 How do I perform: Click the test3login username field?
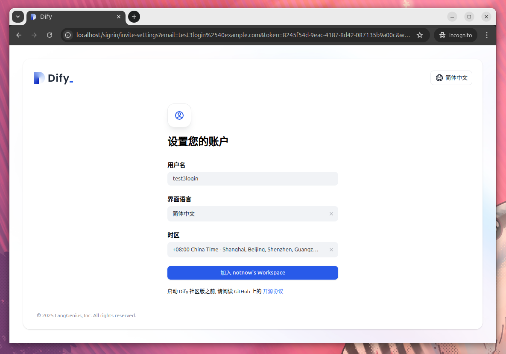(x=252, y=179)
